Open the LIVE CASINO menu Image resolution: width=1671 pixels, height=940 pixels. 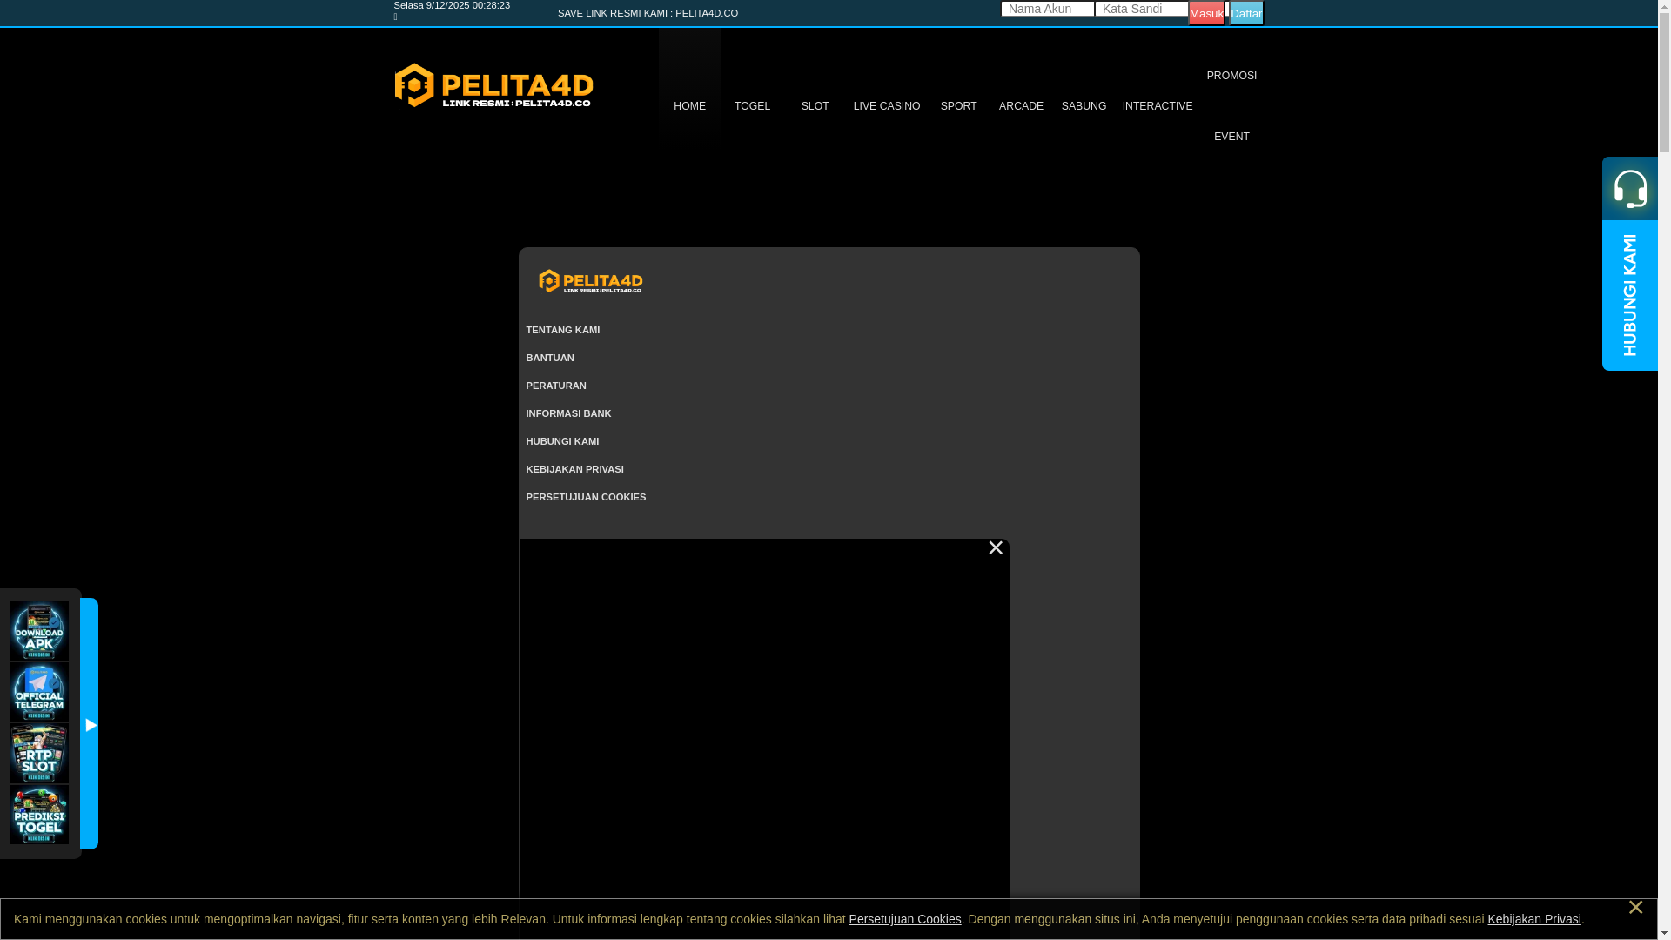(887, 106)
